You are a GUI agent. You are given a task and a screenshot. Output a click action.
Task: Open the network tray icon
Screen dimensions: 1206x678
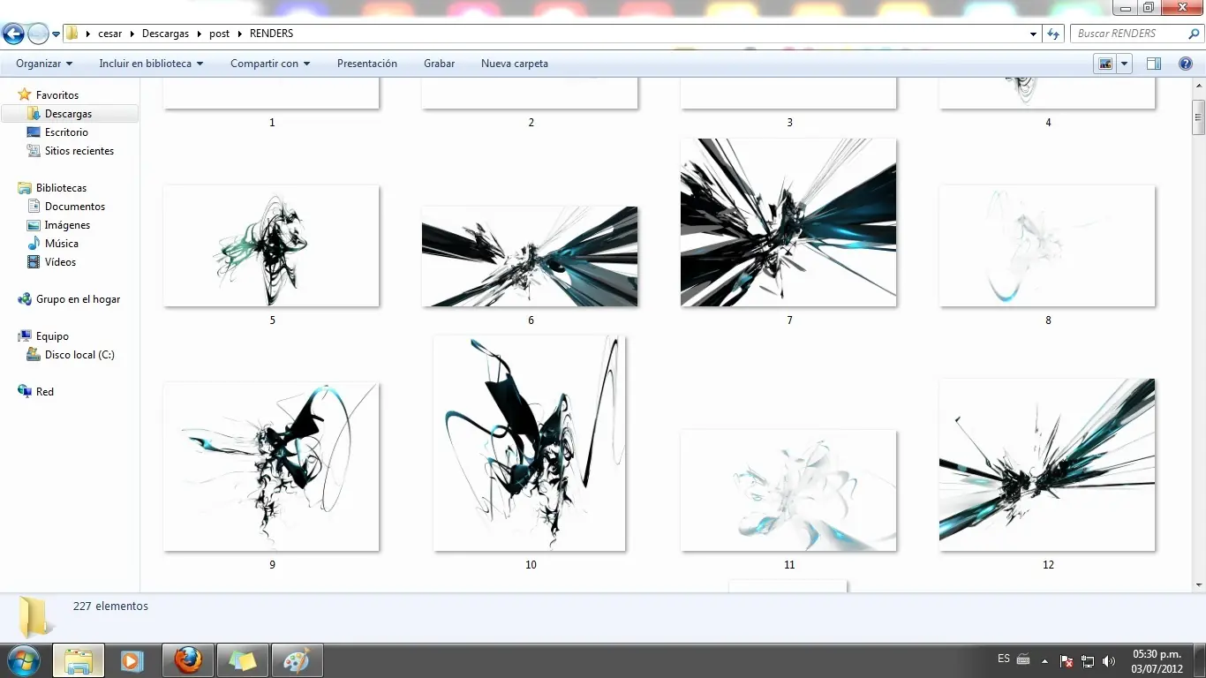pyautogui.click(x=1088, y=660)
